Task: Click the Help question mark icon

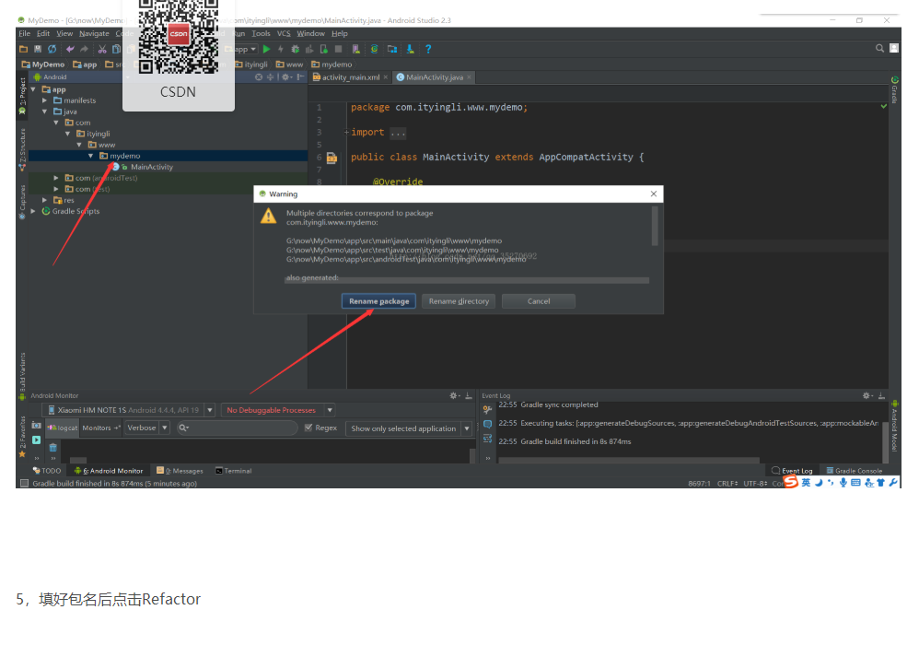Action: click(428, 49)
